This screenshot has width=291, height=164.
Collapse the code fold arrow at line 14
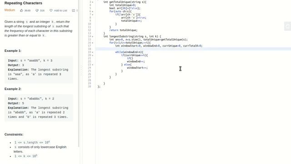tap(93, 36)
